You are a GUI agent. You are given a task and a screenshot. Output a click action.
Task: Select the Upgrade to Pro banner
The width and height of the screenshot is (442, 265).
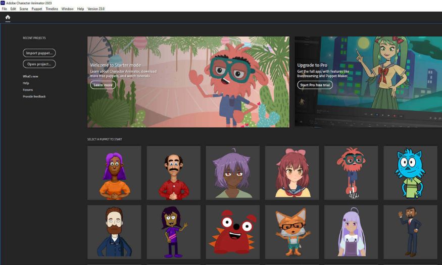coord(368,82)
